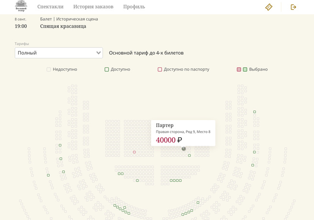Image resolution: width=314 pixels, height=220 pixels.
Task: Click the green Выбрано color swatch
Action: (x=245, y=69)
